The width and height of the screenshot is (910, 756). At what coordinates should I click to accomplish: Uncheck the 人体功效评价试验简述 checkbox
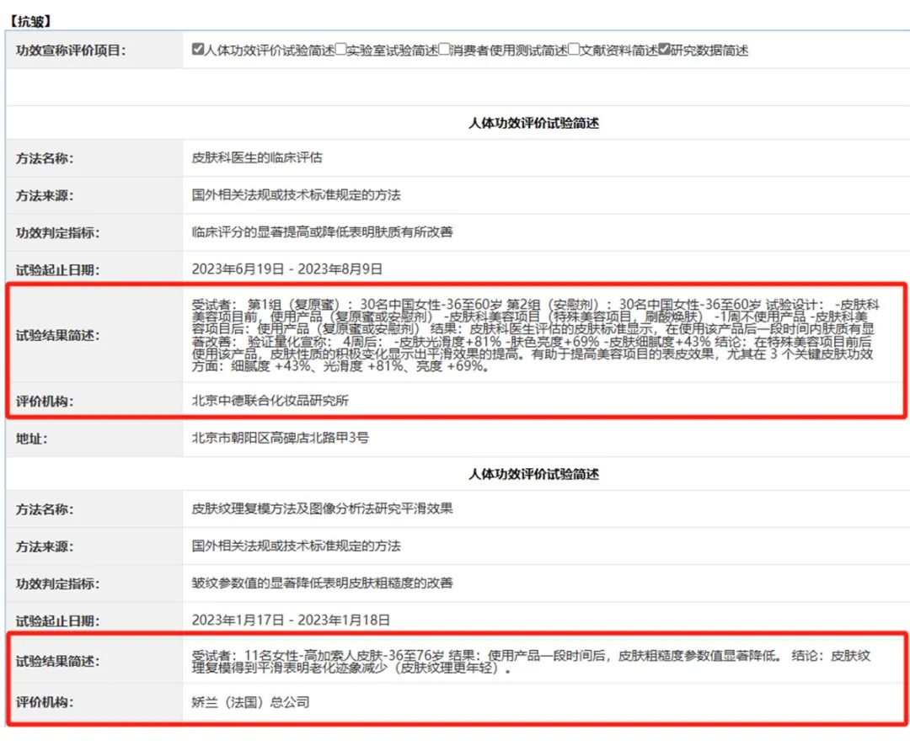[198, 50]
